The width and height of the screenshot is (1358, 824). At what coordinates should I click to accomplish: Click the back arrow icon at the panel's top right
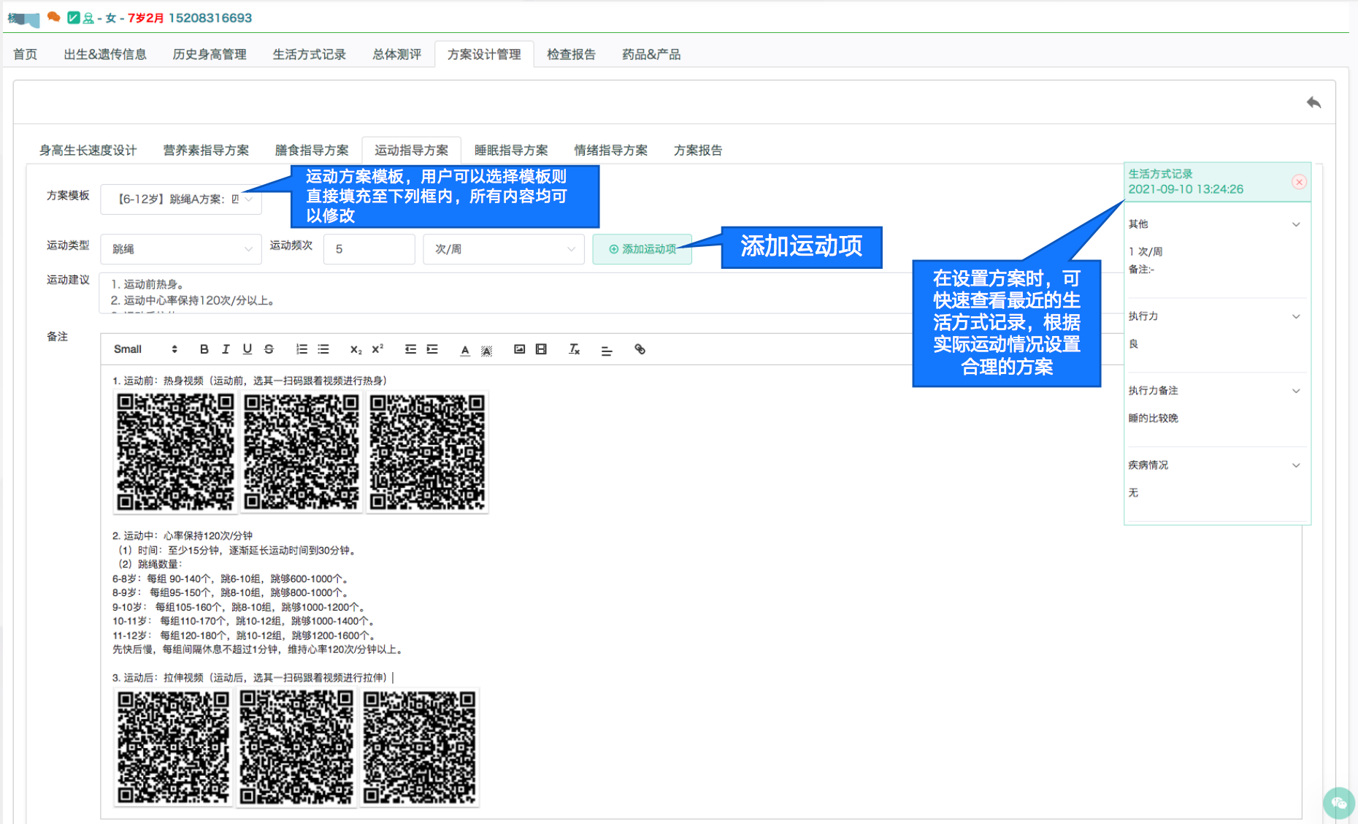tap(1313, 102)
